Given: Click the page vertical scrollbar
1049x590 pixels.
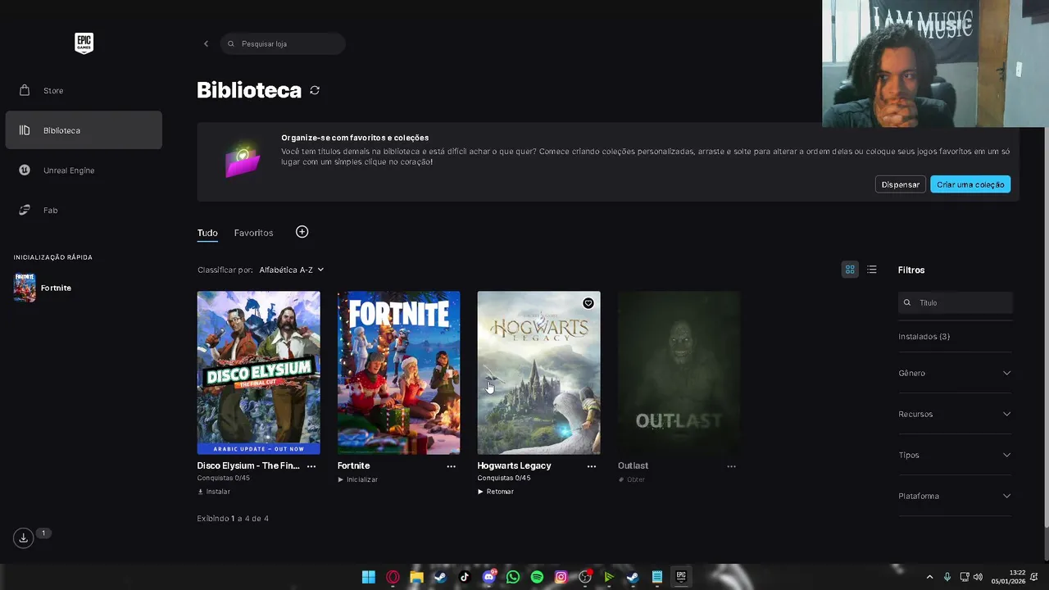Looking at the screenshot, I should (1045, 328).
